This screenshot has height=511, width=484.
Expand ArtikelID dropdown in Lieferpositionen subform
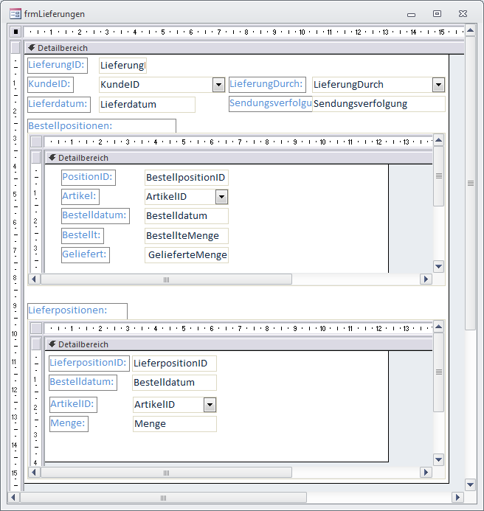210,405
